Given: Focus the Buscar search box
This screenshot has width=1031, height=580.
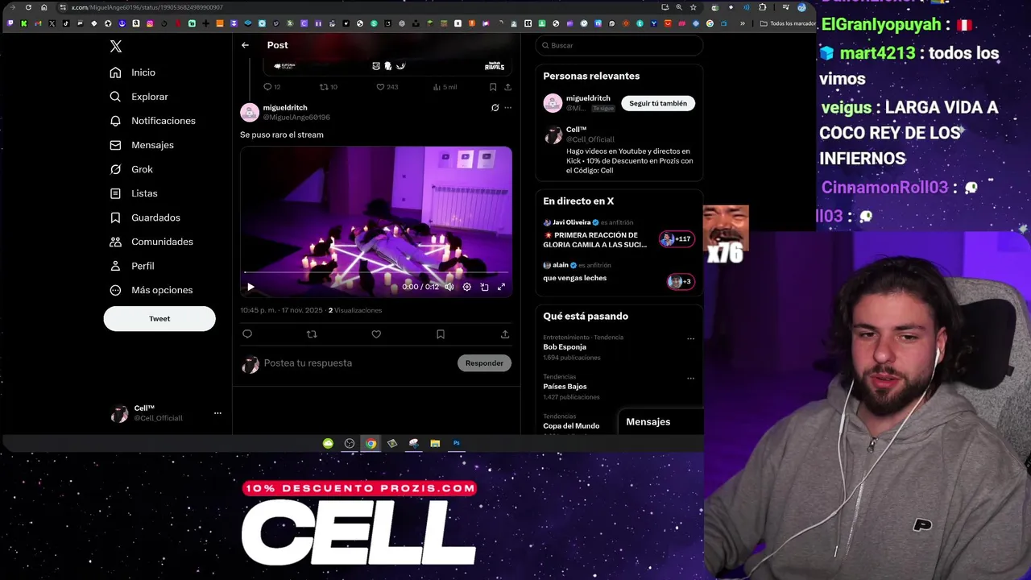Looking at the screenshot, I should tap(619, 45).
